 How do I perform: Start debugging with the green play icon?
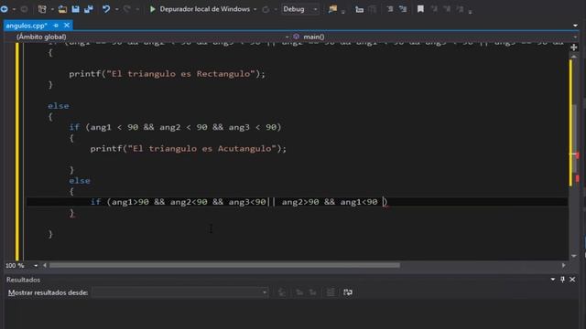coord(153,9)
